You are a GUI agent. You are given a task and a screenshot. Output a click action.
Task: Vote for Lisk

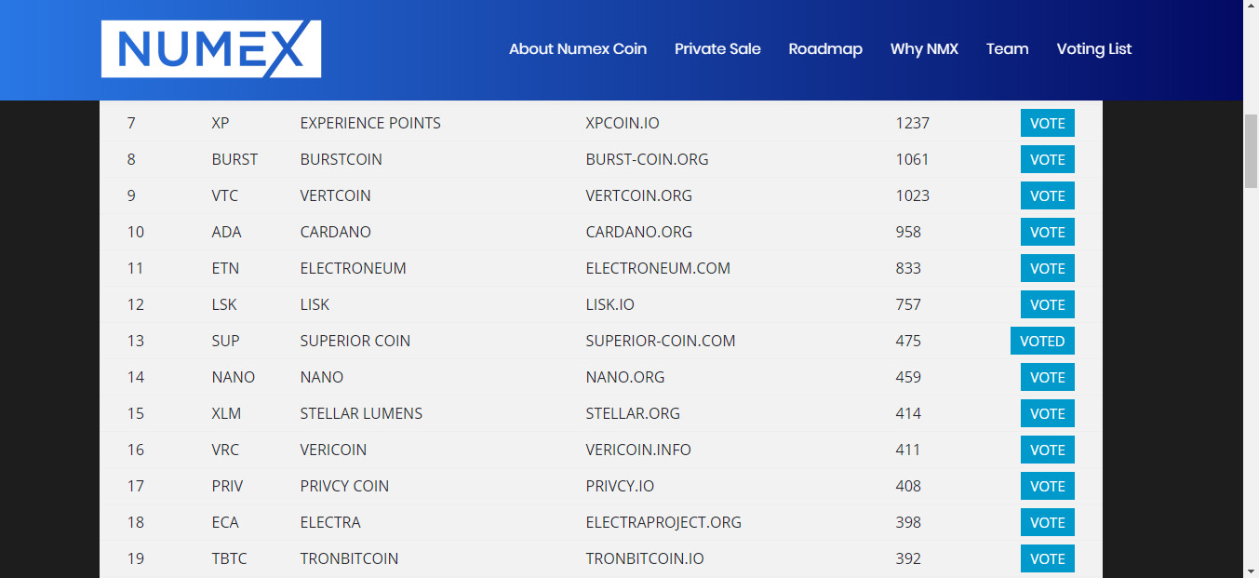point(1048,304)
